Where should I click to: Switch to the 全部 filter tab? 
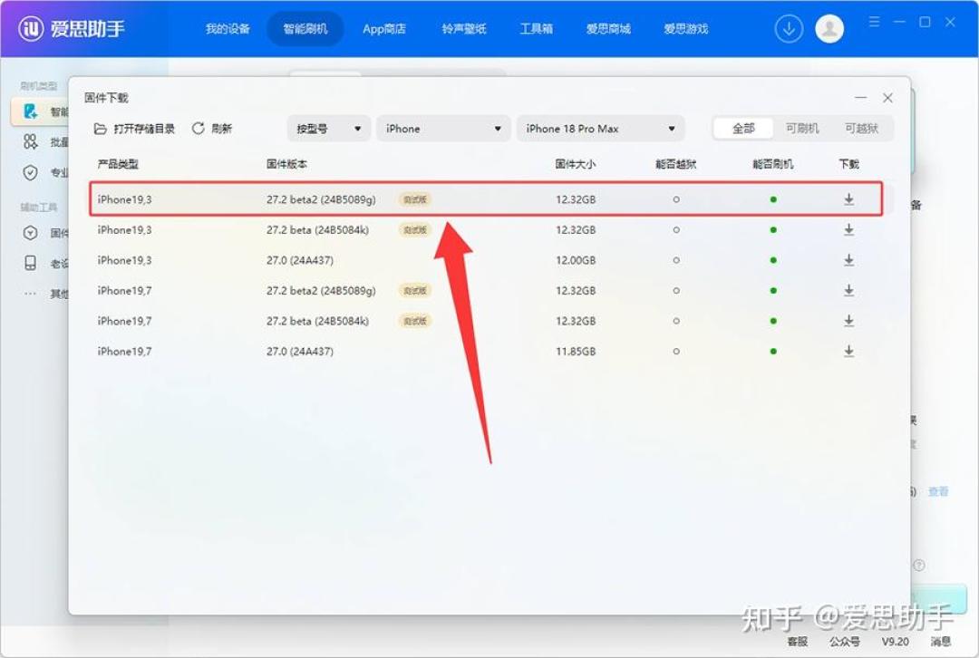pyautogui.click(x=743, y=129)
